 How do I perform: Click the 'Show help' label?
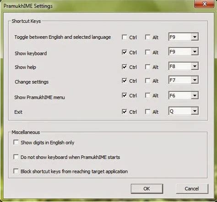tap(25, 67)
